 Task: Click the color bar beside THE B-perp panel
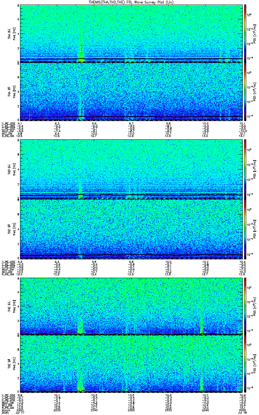point(245,306)
